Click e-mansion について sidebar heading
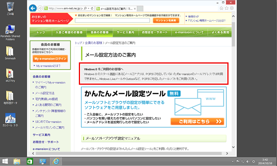The height and width of the screenshot is (166, 277). coord(46,149)
